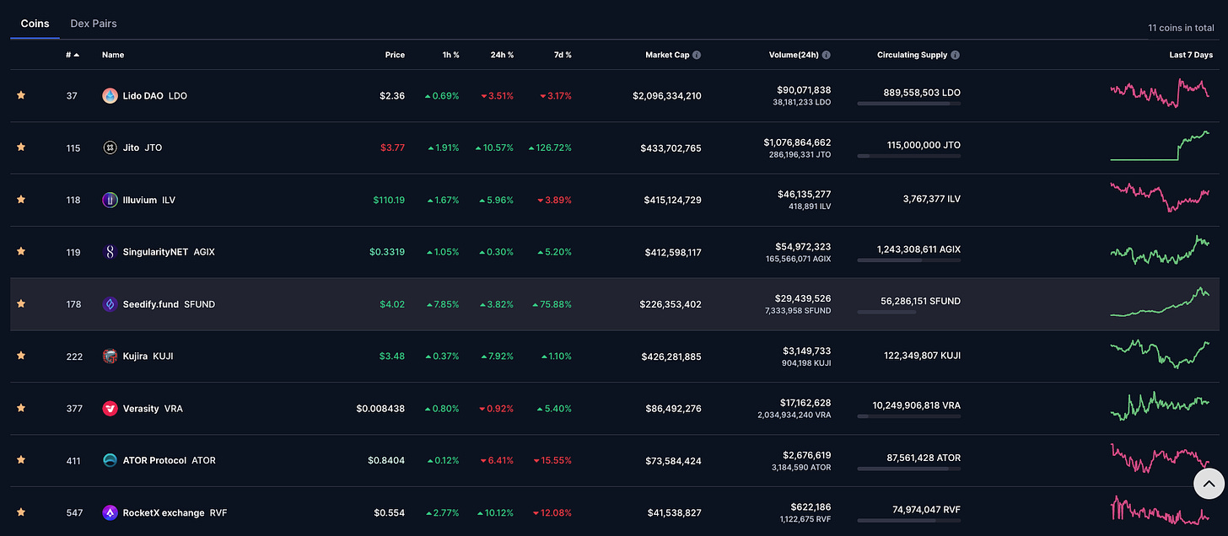Click Verasity price $0.008438

click(380, 408)
